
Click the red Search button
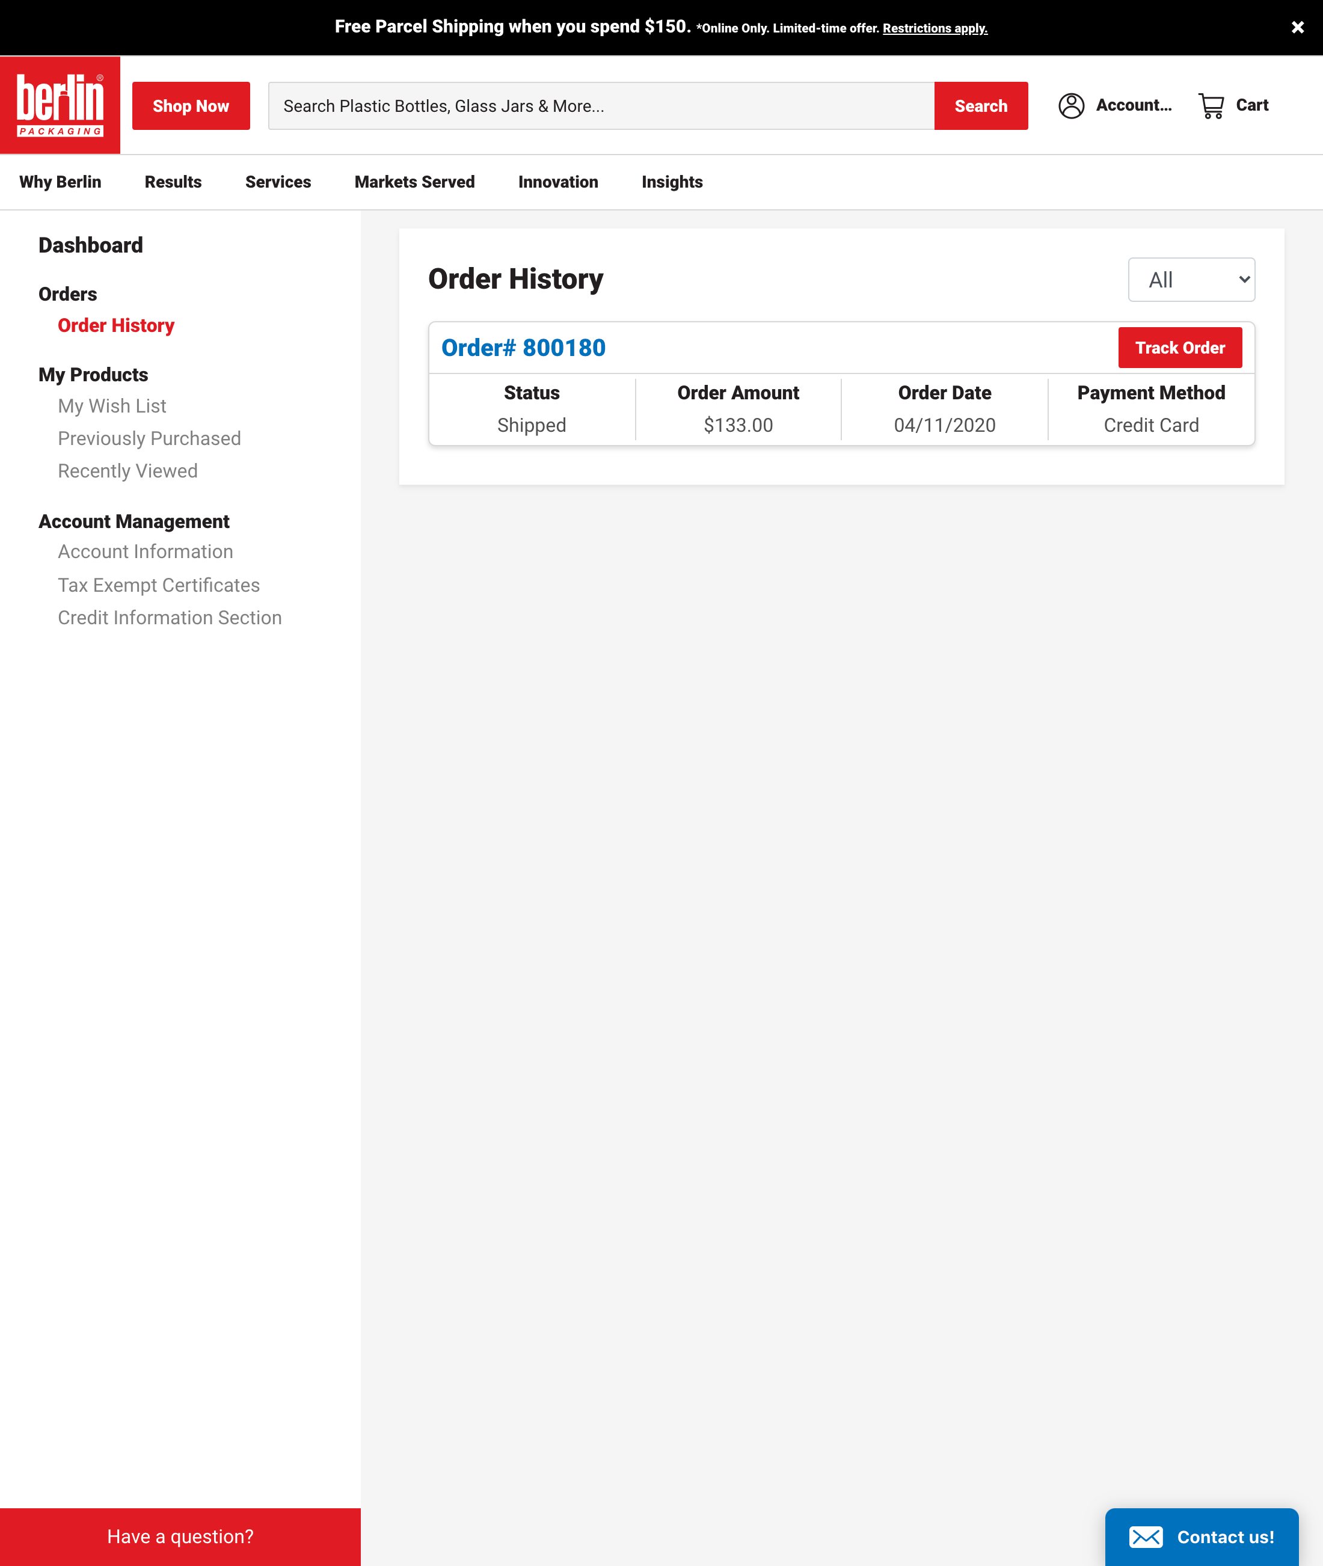980,106
